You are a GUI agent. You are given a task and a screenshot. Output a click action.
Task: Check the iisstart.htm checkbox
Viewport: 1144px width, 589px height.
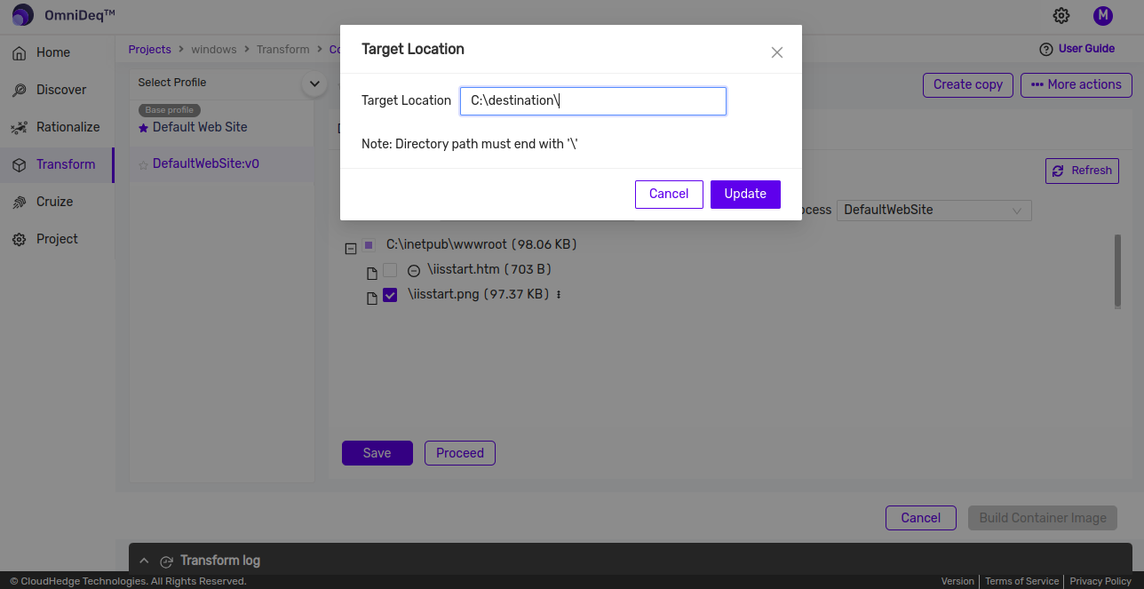click(x=390, y=270)
